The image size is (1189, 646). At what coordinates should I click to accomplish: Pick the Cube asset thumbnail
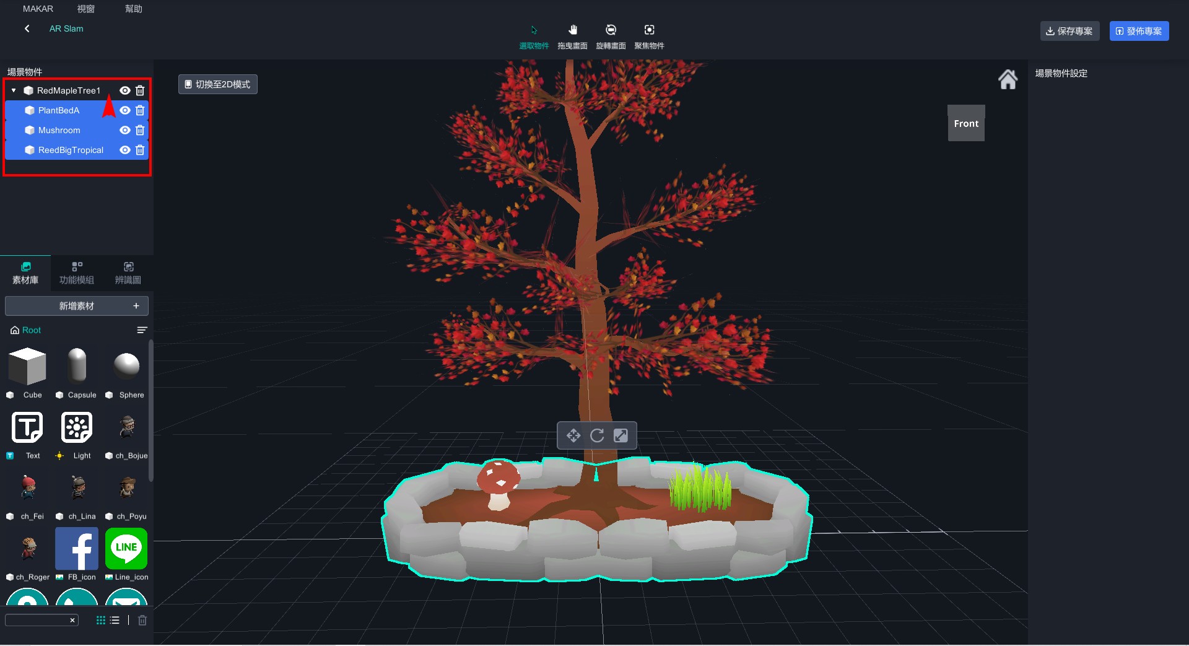click(27, 366)
